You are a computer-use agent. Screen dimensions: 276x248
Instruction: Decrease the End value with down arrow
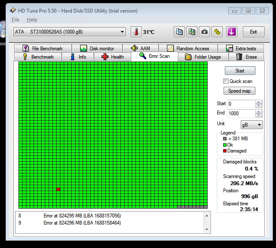pyautogui.click(x=258, y=115)
